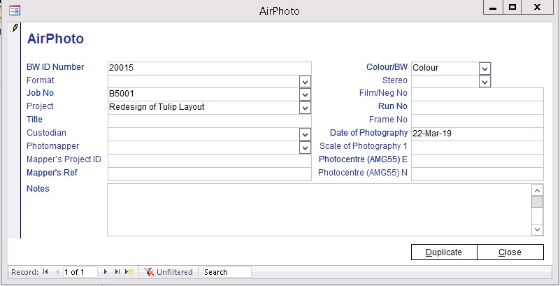
Task: Click the pencil record selector icon
Action: point(14,28)
